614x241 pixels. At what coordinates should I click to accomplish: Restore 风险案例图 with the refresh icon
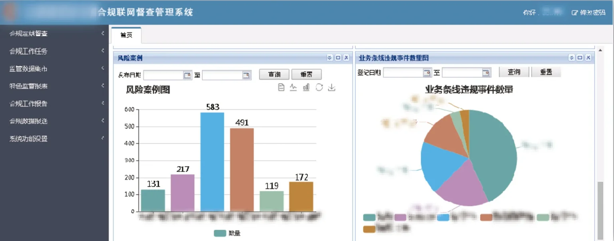(319, 87)
